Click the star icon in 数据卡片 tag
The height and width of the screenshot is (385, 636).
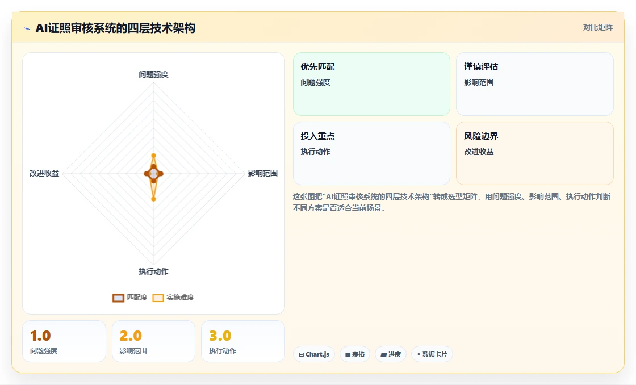point(419,354)
